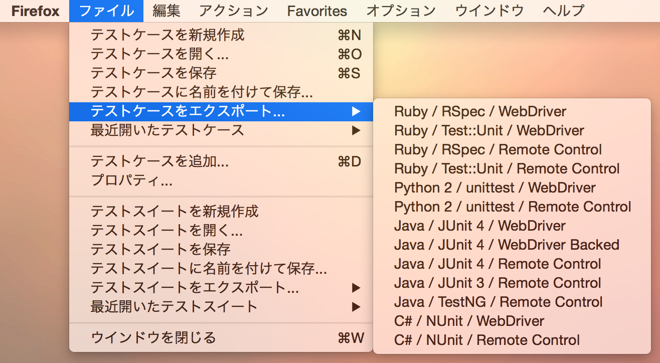The height and width of the screenshot is (363, 660).
Task: Open プロパティ... menu item
Action: tap(221, 181)
